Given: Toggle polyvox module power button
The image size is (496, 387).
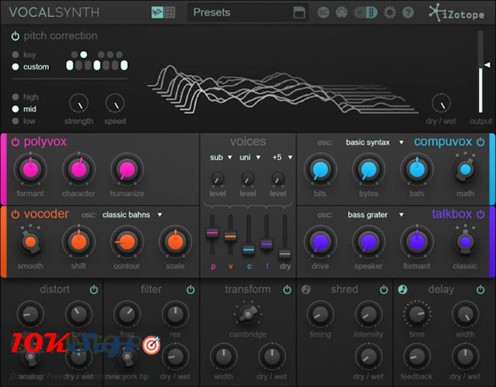Looking at the screenshot, I should coord(15,142).
